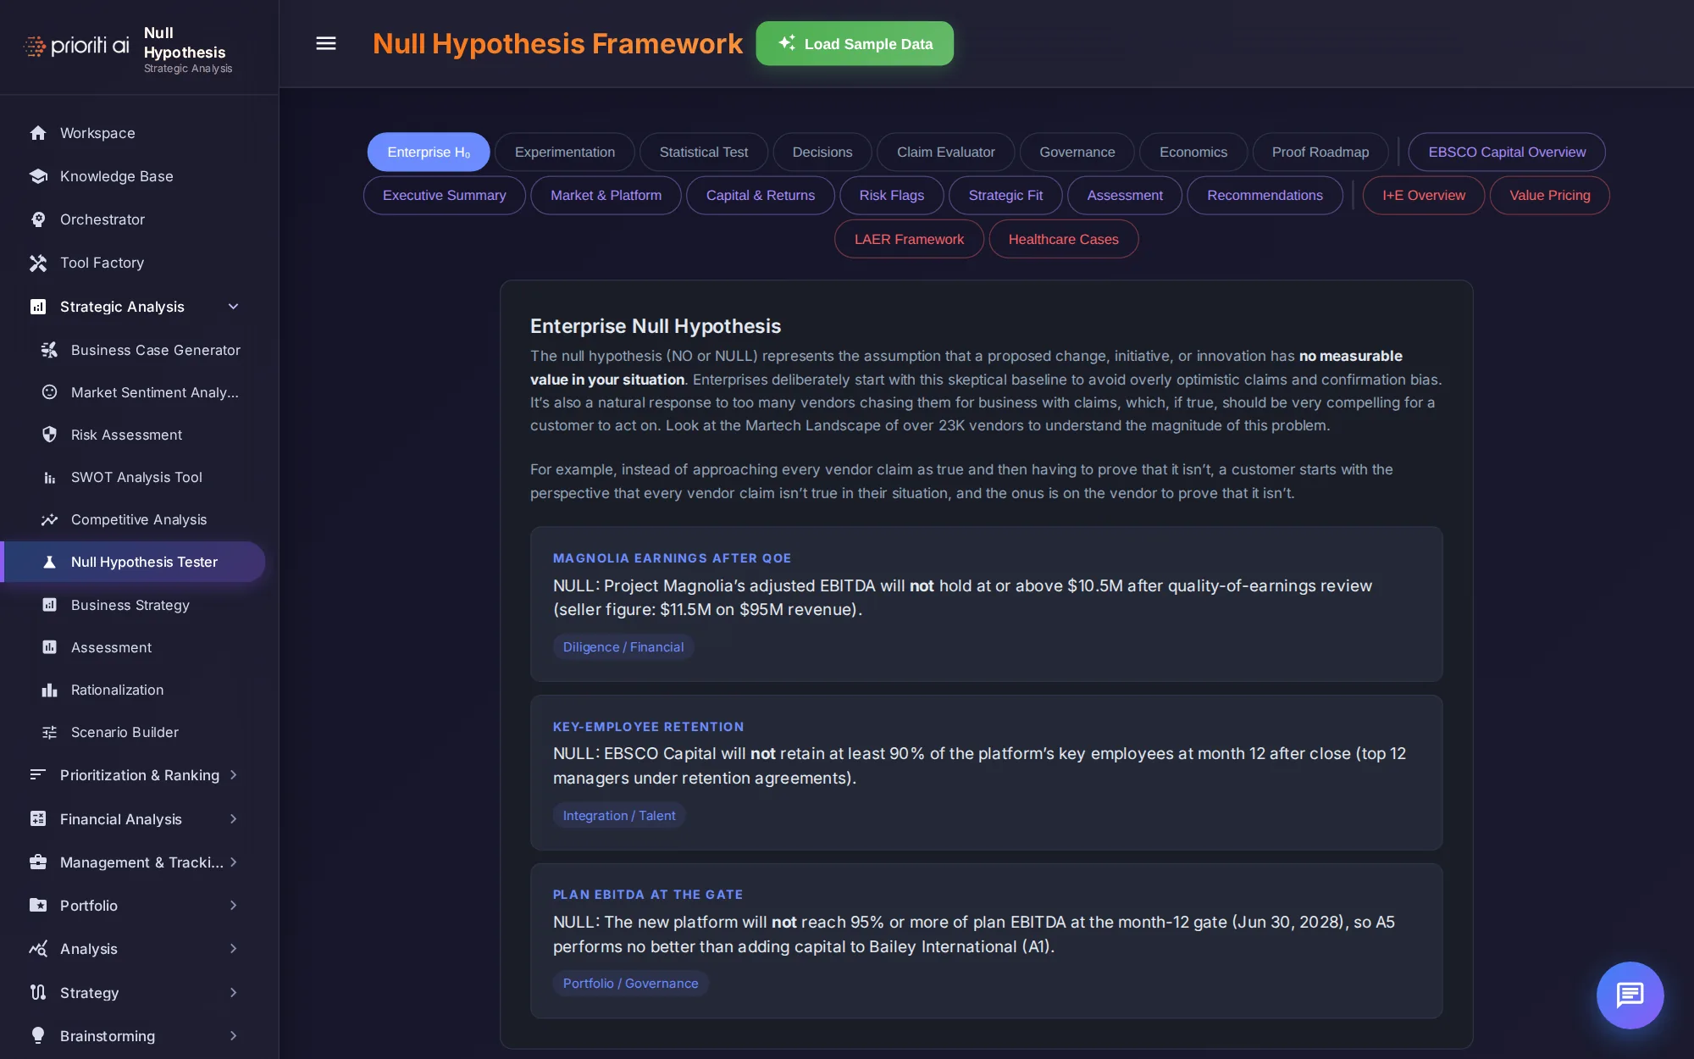Click the Brainstorming lightbulb icon
Screen dimensions: 1694x1059
click(38, 1036)
